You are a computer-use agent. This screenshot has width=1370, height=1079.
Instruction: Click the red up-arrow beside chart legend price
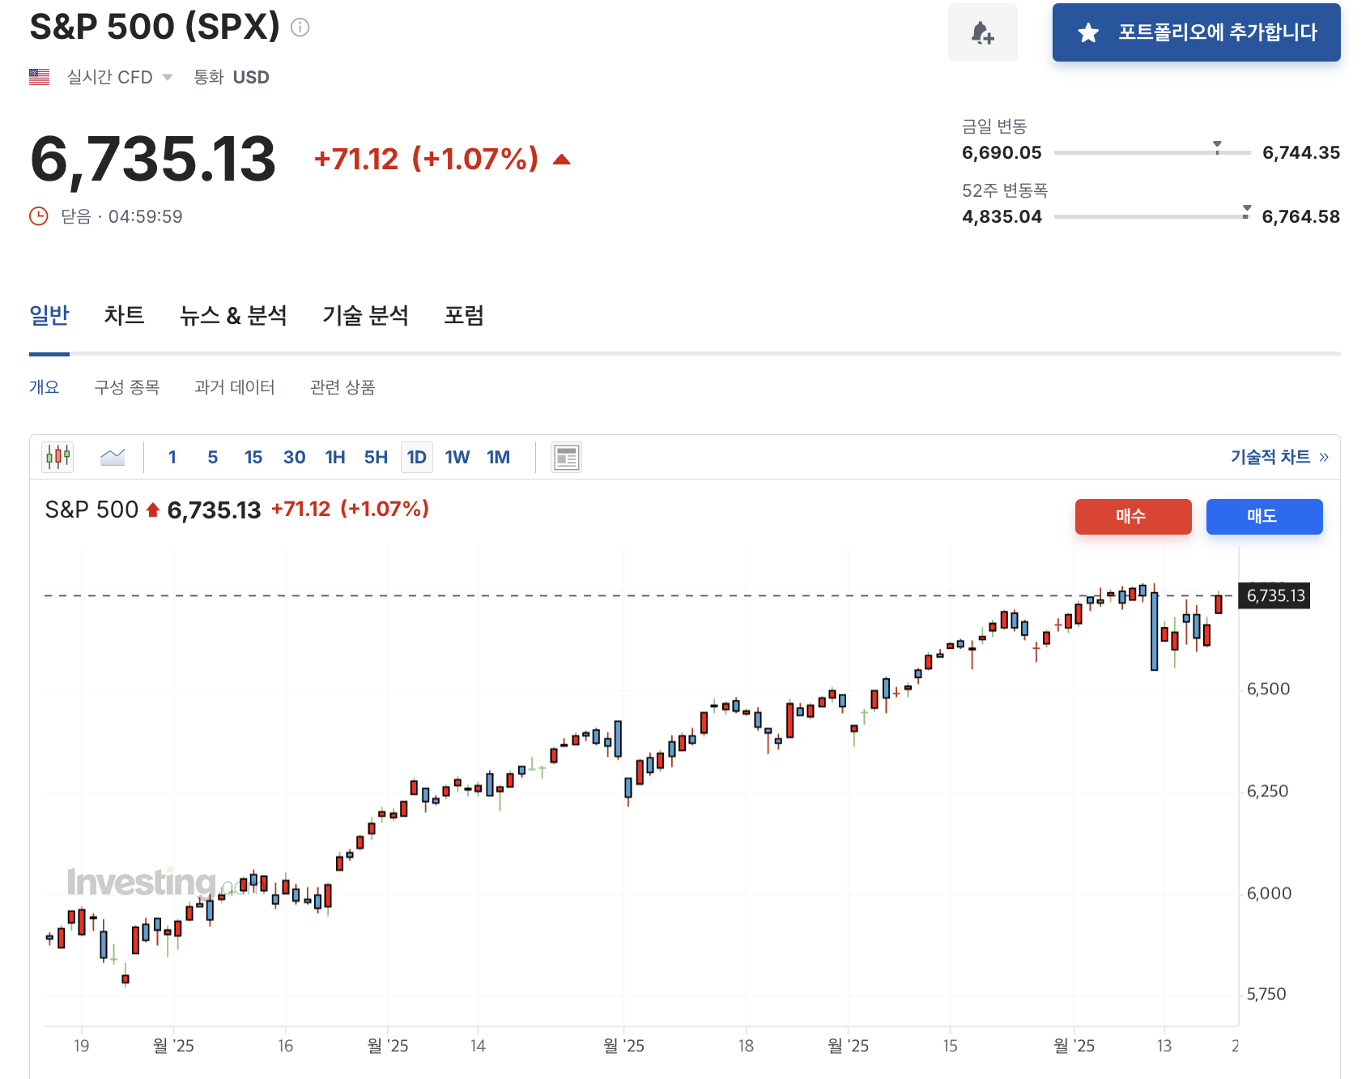152,510
